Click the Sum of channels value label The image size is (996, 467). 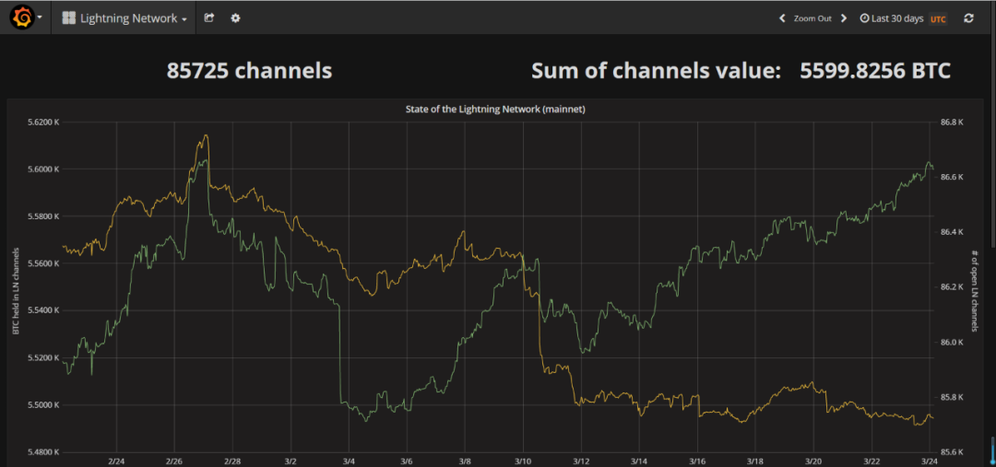(657, 70)
